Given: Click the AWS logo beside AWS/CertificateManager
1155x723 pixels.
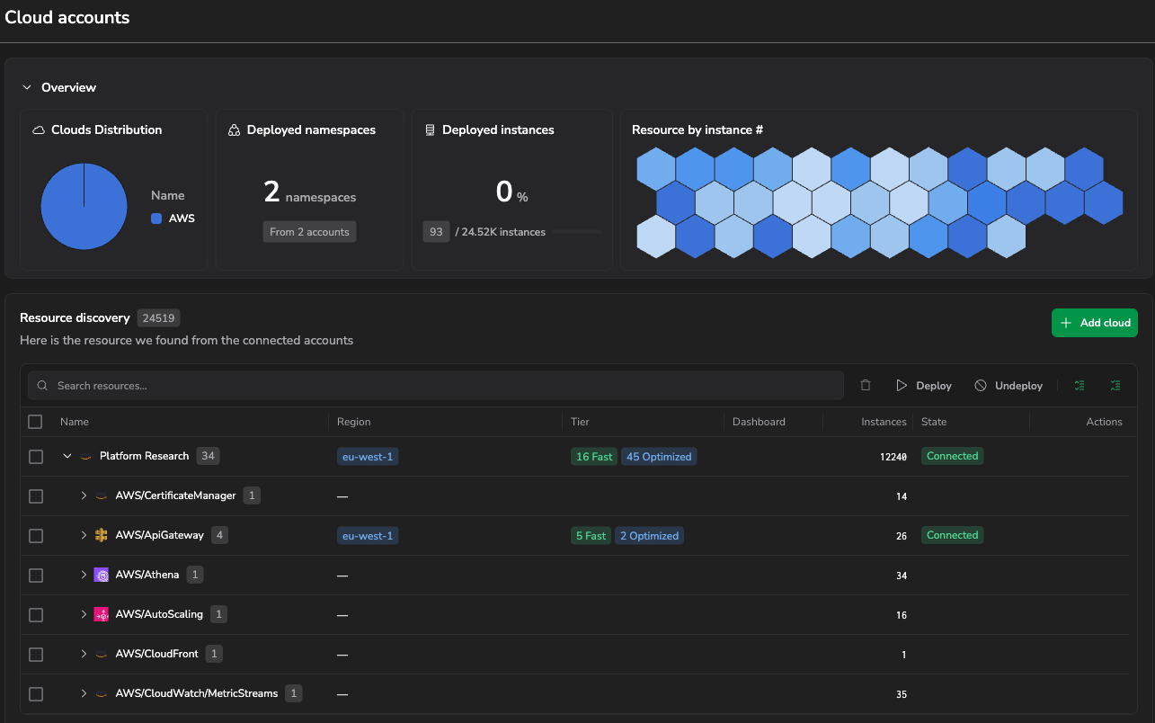Looking at the screenshot, I should [102, 496].
